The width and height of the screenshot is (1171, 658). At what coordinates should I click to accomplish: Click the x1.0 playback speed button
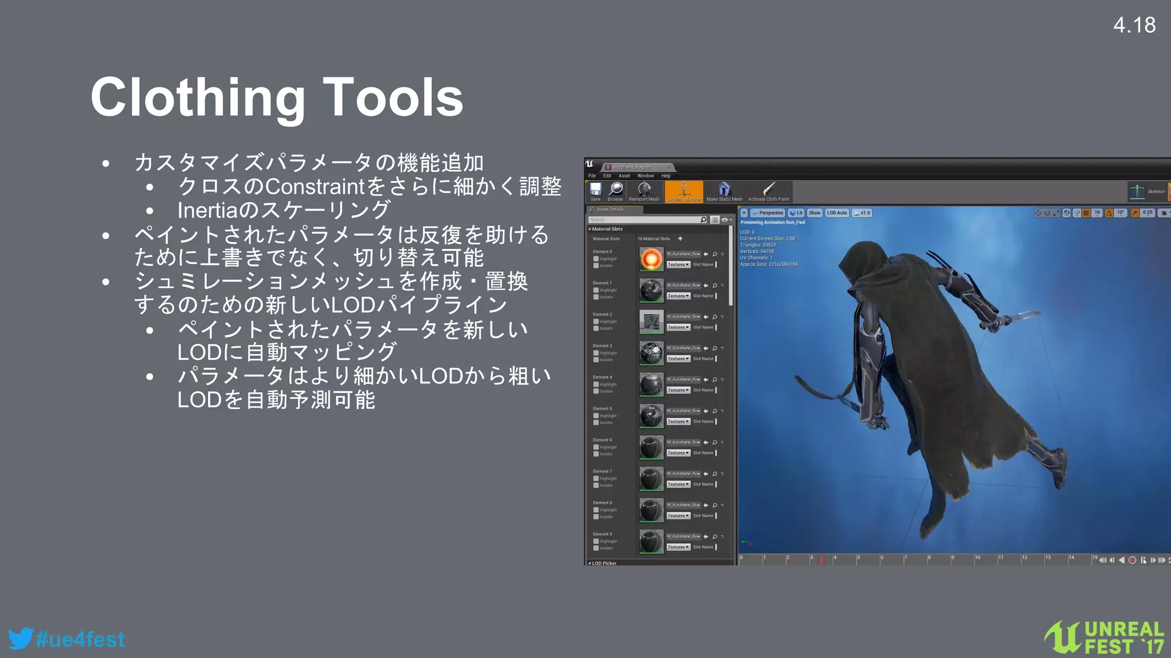862,213
